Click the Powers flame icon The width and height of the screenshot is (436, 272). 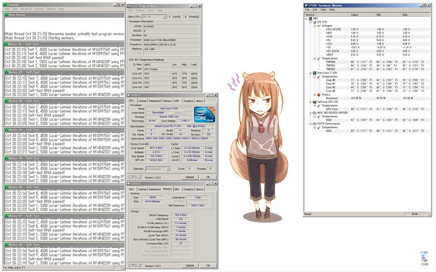pos(319,95)
